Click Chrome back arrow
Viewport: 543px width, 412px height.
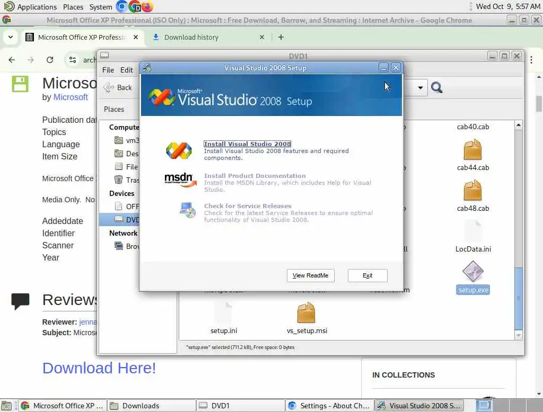(12, 60)
